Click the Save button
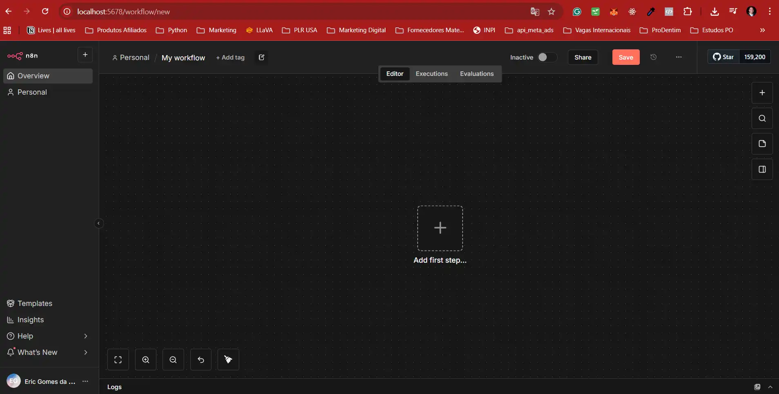Screen dimensions: 779x394 click(625, 57)
